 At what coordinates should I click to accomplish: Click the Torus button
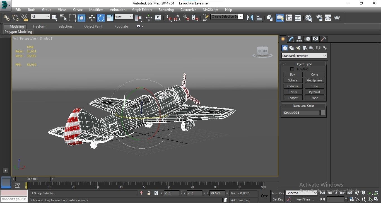293,92
